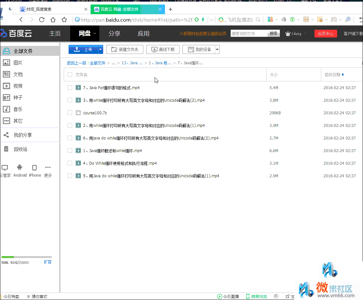Image resolution: width=363 pixels, height=300 pixels.
Task: Open the address bar history dropdown arrow
Action: click(211, 20)
